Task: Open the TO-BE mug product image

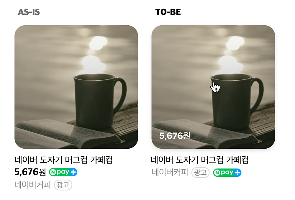Action: point(213,87)
